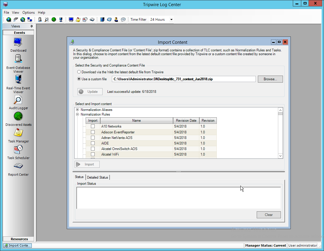Switch to the Status tab
The width and height of the screenshot is (324, 251).
(79, 177)
